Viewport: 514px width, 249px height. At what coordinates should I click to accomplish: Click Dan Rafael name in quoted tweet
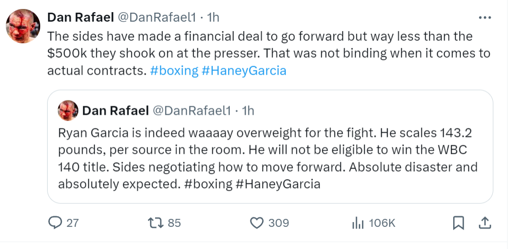pyautogui.click(x=115, y=110)
